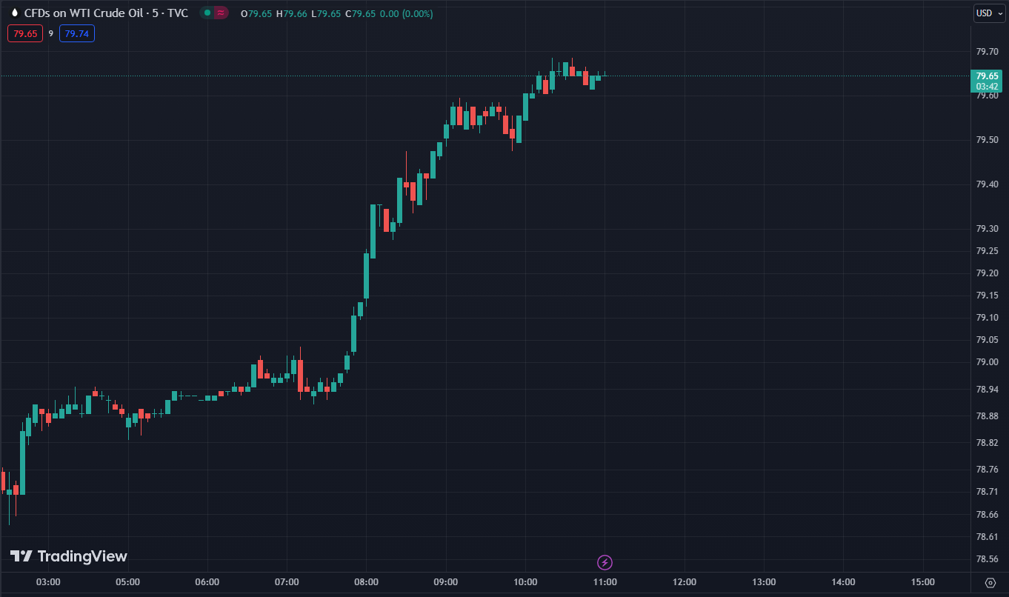
Task: Click the spread value 9 between prices
Action: 51,33
